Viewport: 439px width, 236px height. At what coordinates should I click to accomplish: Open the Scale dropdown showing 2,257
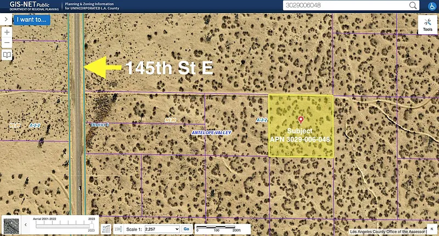pyautogui.click(x=161, y=229)
